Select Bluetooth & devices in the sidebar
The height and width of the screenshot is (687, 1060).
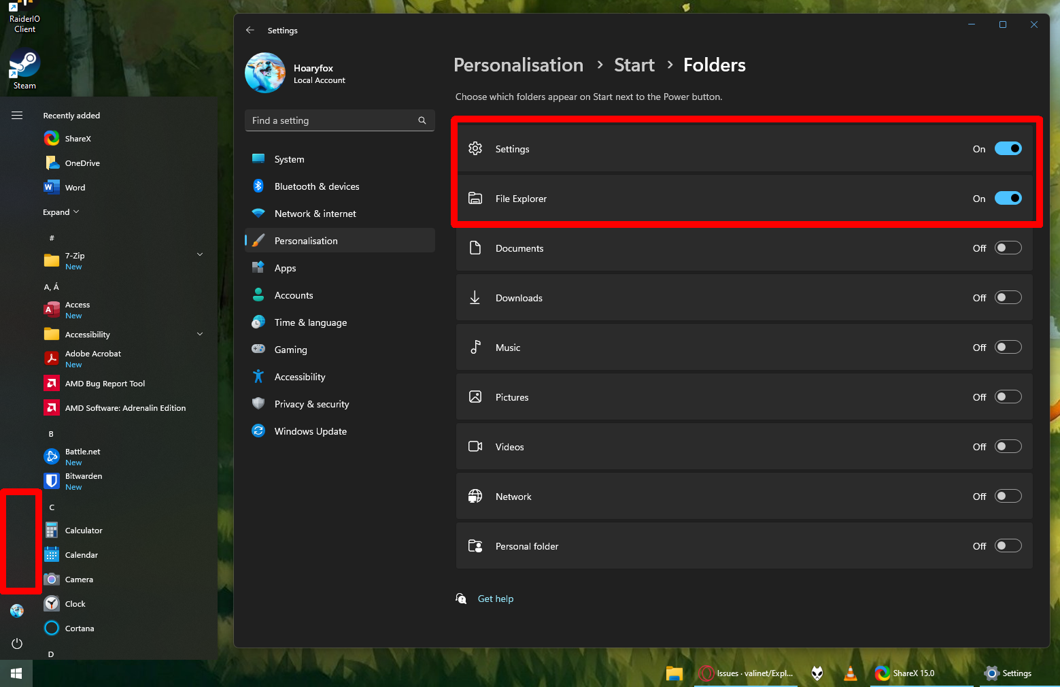click(317, 186)
